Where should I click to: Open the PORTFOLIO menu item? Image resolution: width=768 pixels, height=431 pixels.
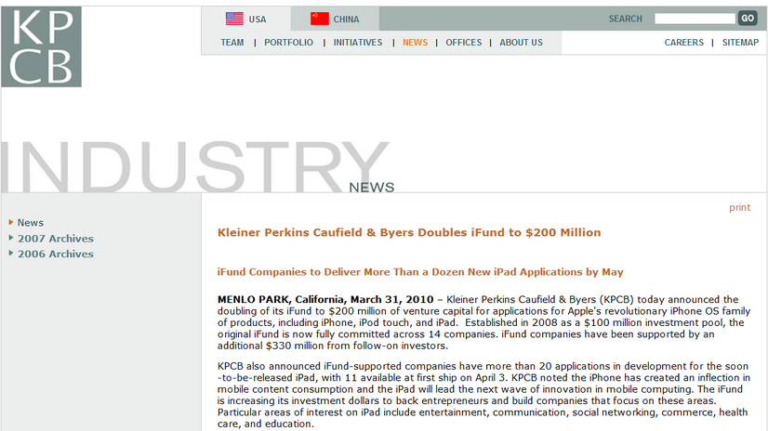click(288, 43)
